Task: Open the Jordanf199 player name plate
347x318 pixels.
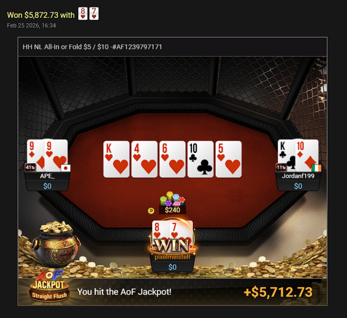Action: pyautogui.click(x=298, y=181)
